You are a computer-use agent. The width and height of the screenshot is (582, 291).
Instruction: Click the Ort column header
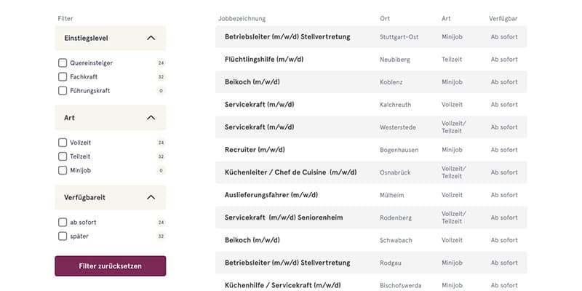coord(385,19)
